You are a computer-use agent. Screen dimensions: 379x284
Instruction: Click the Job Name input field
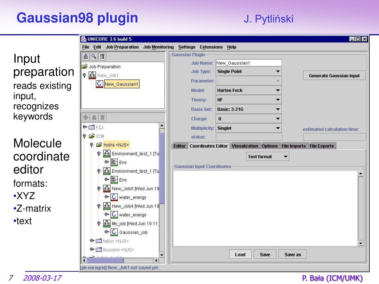249,63
